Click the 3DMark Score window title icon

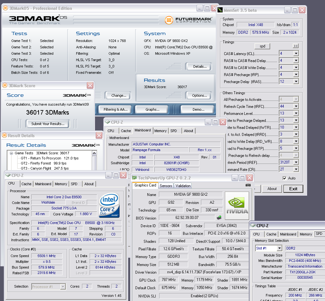(x=4, y=85)
